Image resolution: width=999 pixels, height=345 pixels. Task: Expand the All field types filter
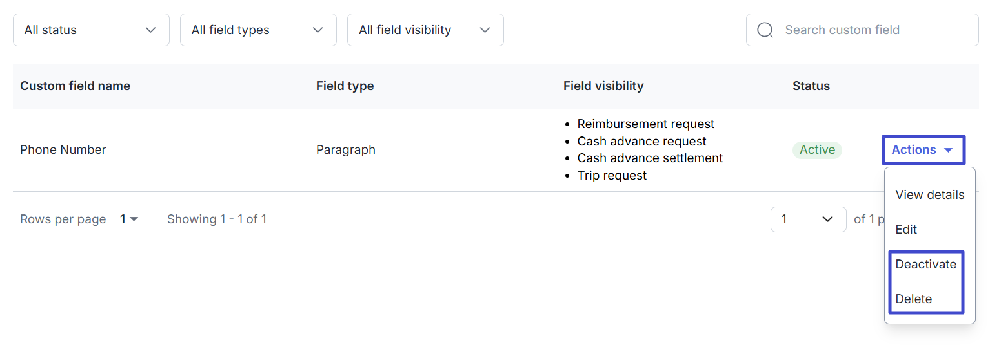coord(258,30)
